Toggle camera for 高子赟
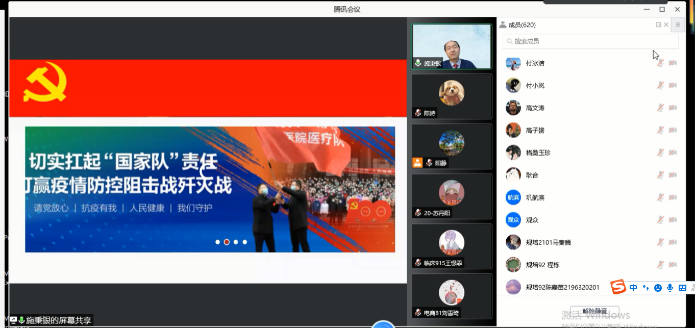The image size is (695, 328). tap(673, 130)
